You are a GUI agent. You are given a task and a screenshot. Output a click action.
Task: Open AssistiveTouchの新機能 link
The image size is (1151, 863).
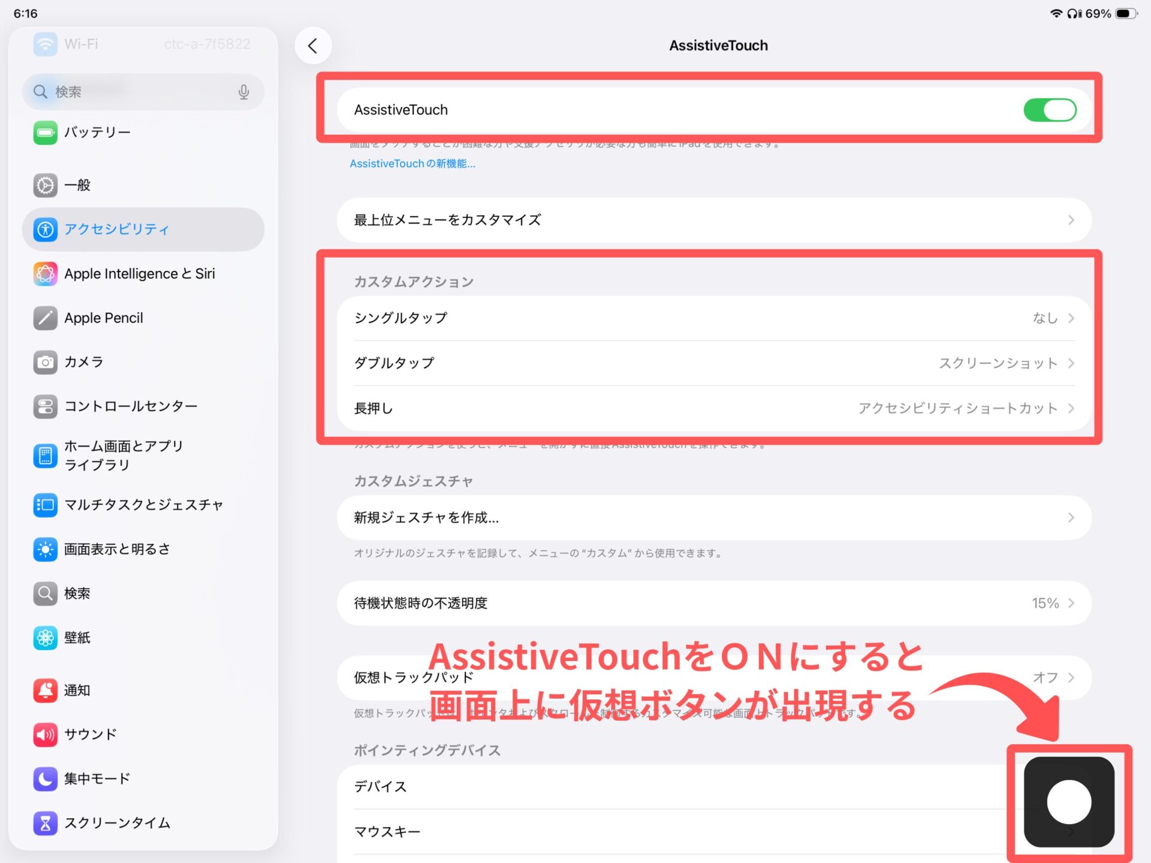(412, 164)
